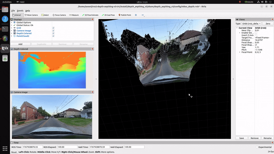Click the Focus Camera tool
This screenshot has width=274, height=154.
[x=59, y=15]
